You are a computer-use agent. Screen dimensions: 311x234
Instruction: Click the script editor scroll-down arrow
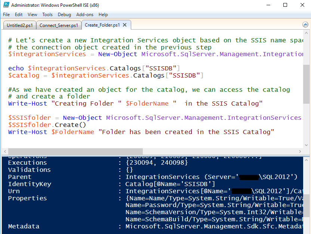tap(306, 145)
